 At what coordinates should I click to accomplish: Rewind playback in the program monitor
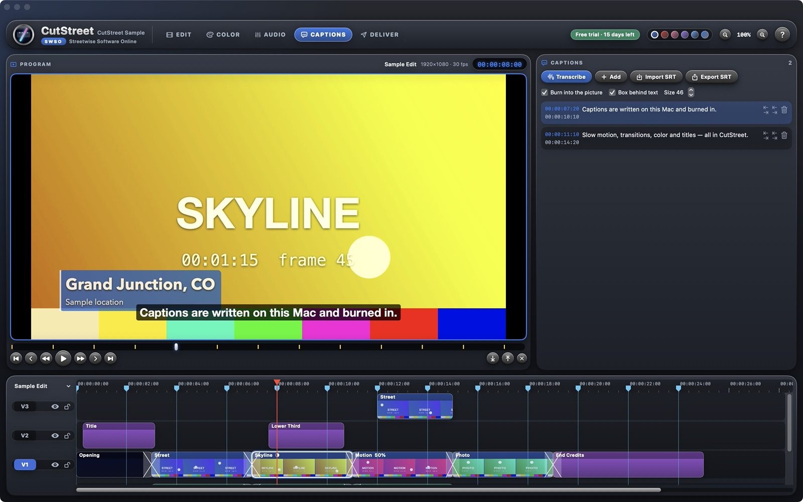click(46, 358)
